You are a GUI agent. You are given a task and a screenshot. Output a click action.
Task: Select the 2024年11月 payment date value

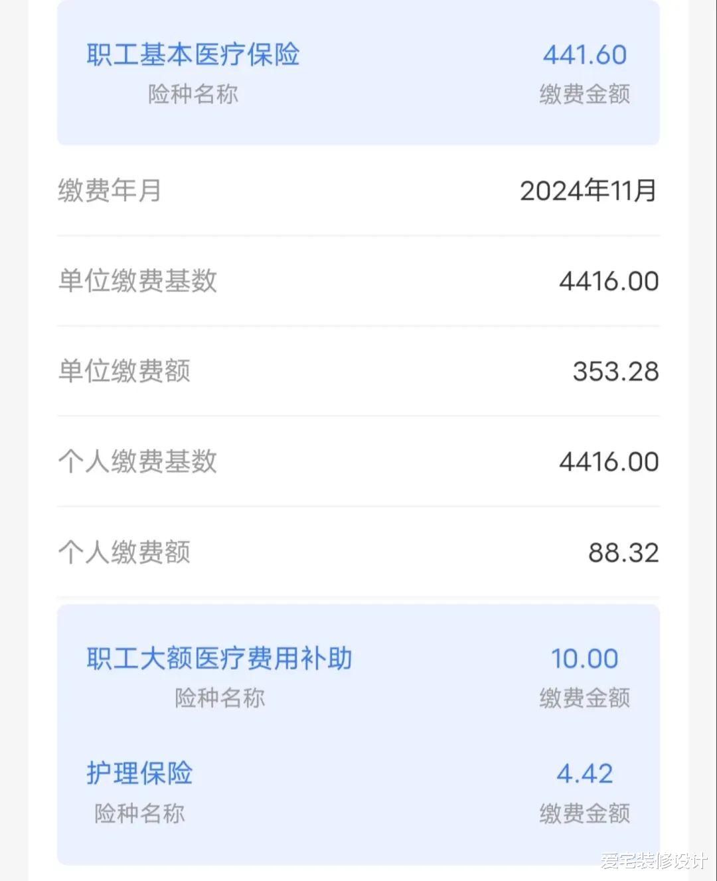[x=588, y=191]
